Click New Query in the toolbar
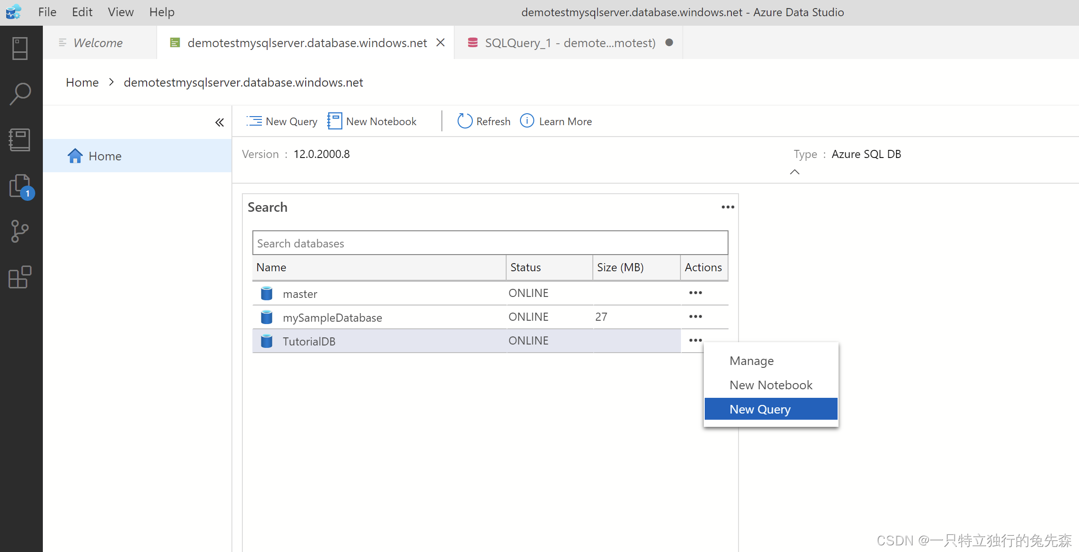Viewport: 1079px width, 552px height. click(x=282, y=121)
